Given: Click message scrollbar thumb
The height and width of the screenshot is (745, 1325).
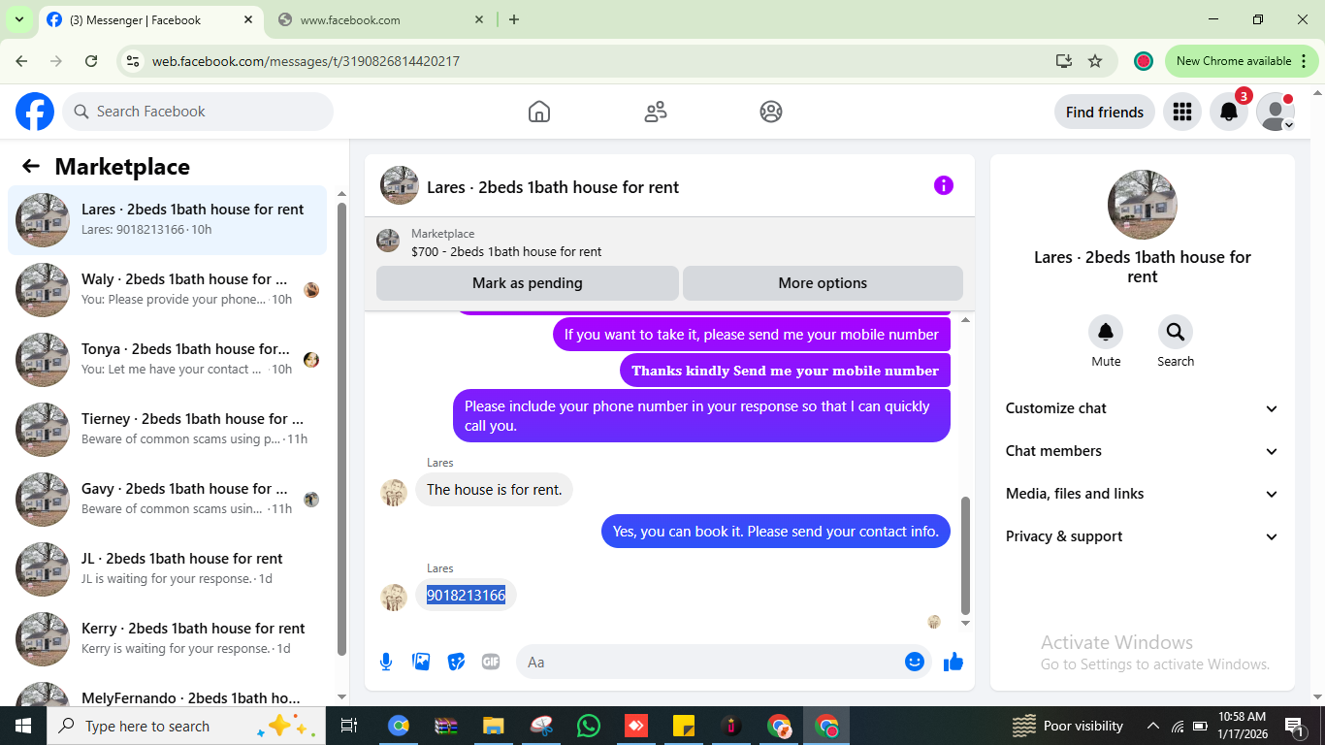Looking at the screenshot, I should tap(965, 556).
